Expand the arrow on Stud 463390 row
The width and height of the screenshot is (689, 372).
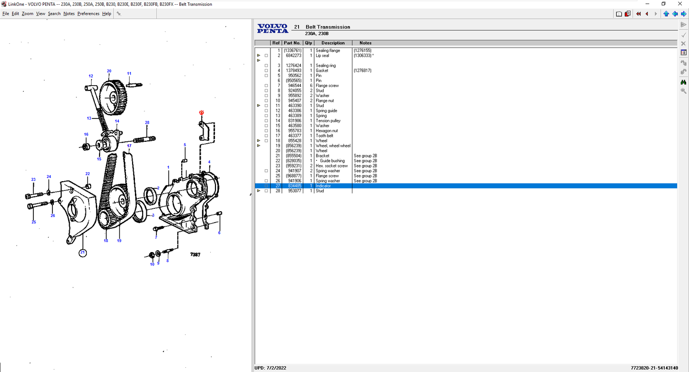click(259, 106)
